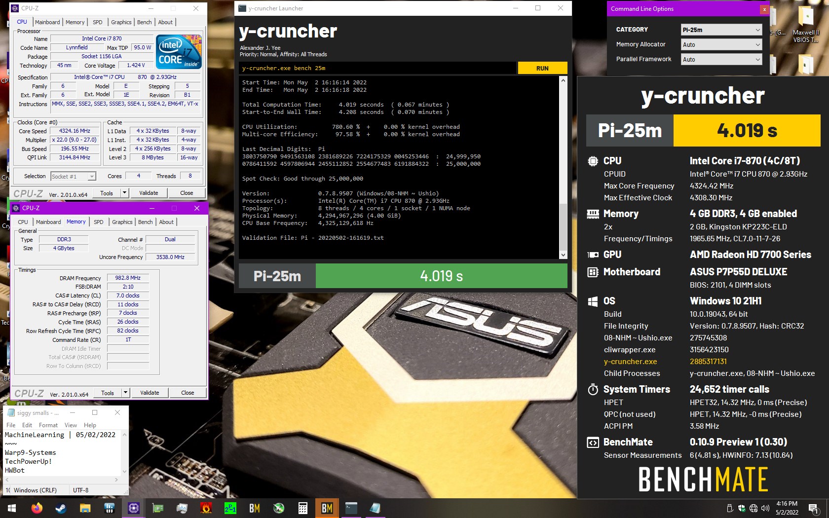Switch to SPD tab in the CPU-tab CPU-Z window

tap(98, 22)
